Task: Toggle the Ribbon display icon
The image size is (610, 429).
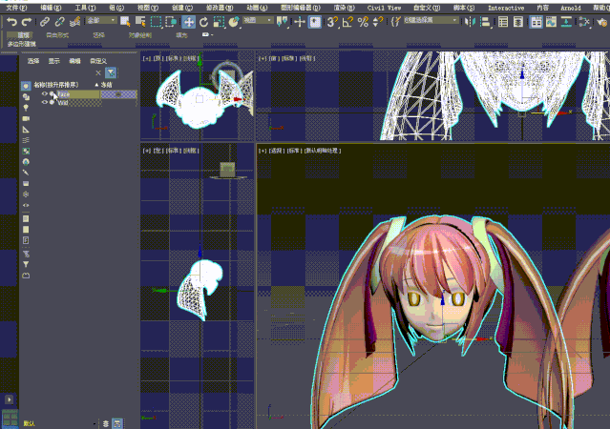Action: (x=536, y=22)
